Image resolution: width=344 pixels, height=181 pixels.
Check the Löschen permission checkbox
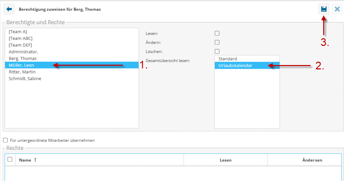pyautogui.click(x=217, y=52)
